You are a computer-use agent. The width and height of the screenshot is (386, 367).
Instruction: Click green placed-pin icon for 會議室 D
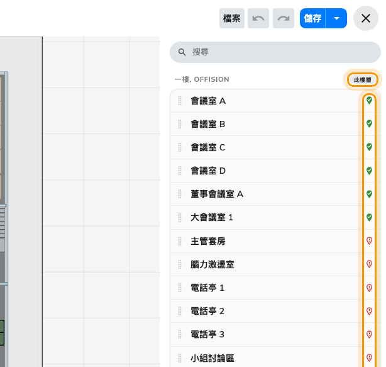(369, 171)
